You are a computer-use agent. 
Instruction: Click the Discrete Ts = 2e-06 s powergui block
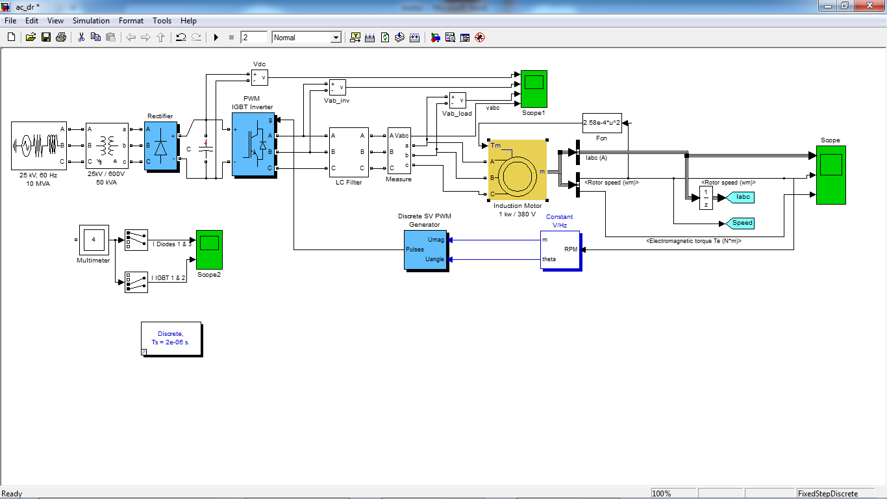tap(171, 338)
